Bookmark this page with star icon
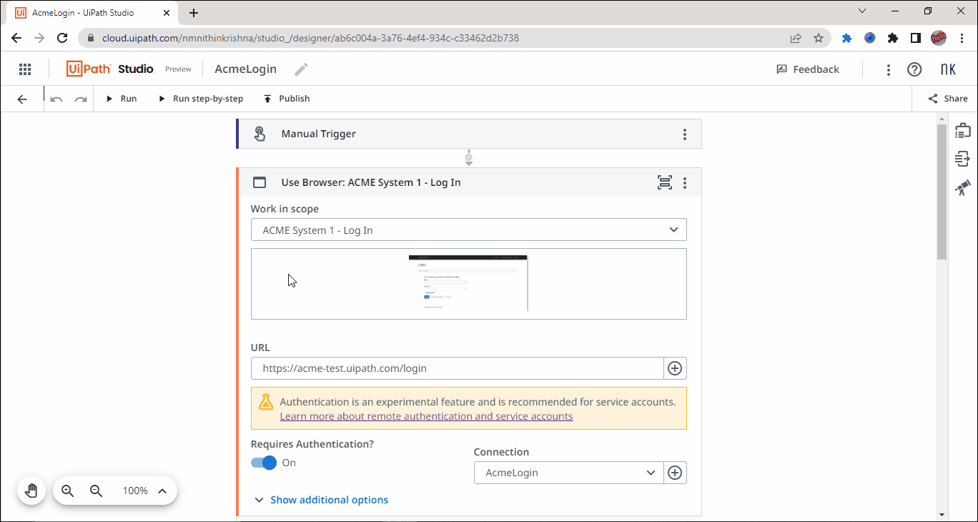The height and width of the screenshot is (522, 978). [x=819, y=38]
